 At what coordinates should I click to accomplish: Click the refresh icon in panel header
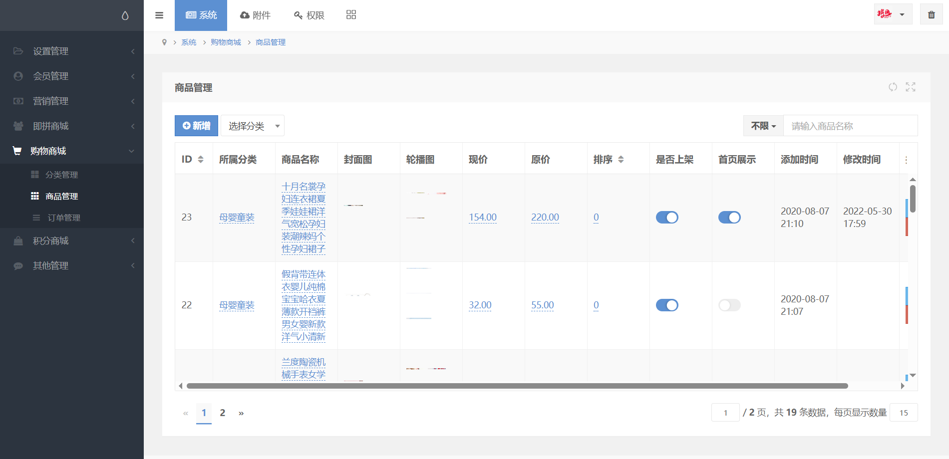pos(893,87)
